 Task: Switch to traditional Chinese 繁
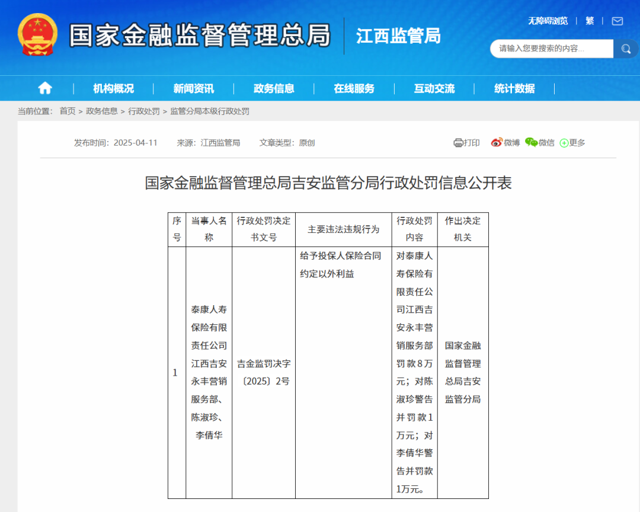click(590, 21)
